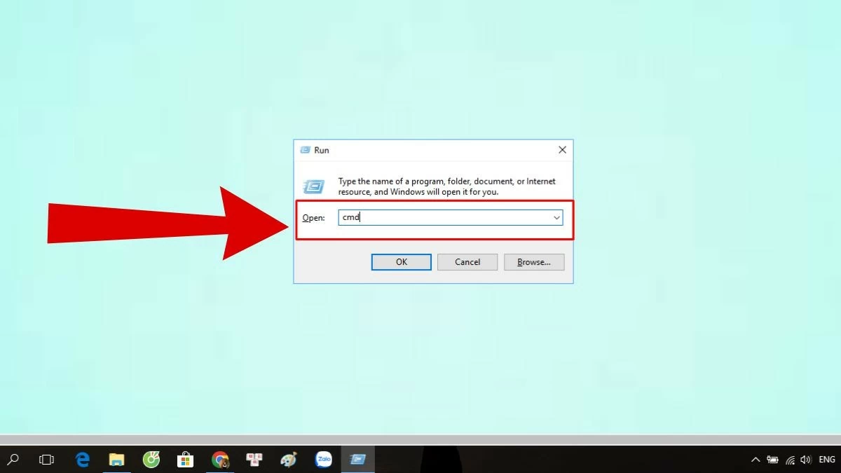Open Task View from the taskbar
The image size is (841, 473).
(46, 460)
